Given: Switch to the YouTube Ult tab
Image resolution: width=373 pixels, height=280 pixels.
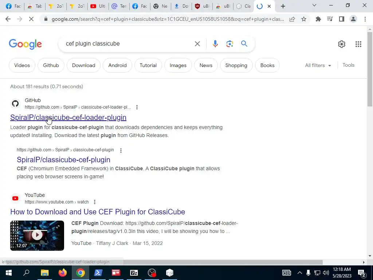Looking at the screenshot, I should pos(98,6).
